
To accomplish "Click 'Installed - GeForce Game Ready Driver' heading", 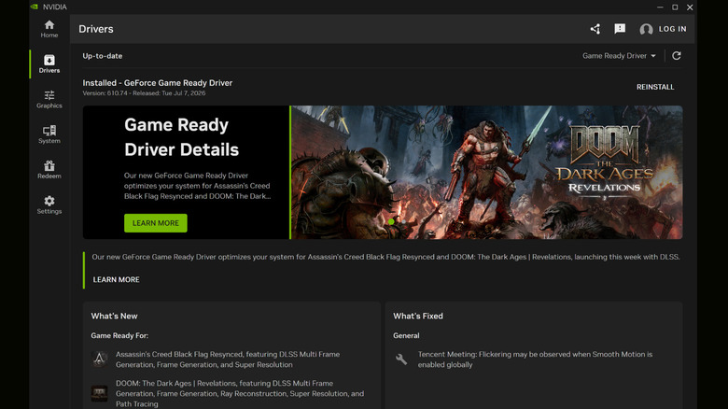I will point(158,83).
